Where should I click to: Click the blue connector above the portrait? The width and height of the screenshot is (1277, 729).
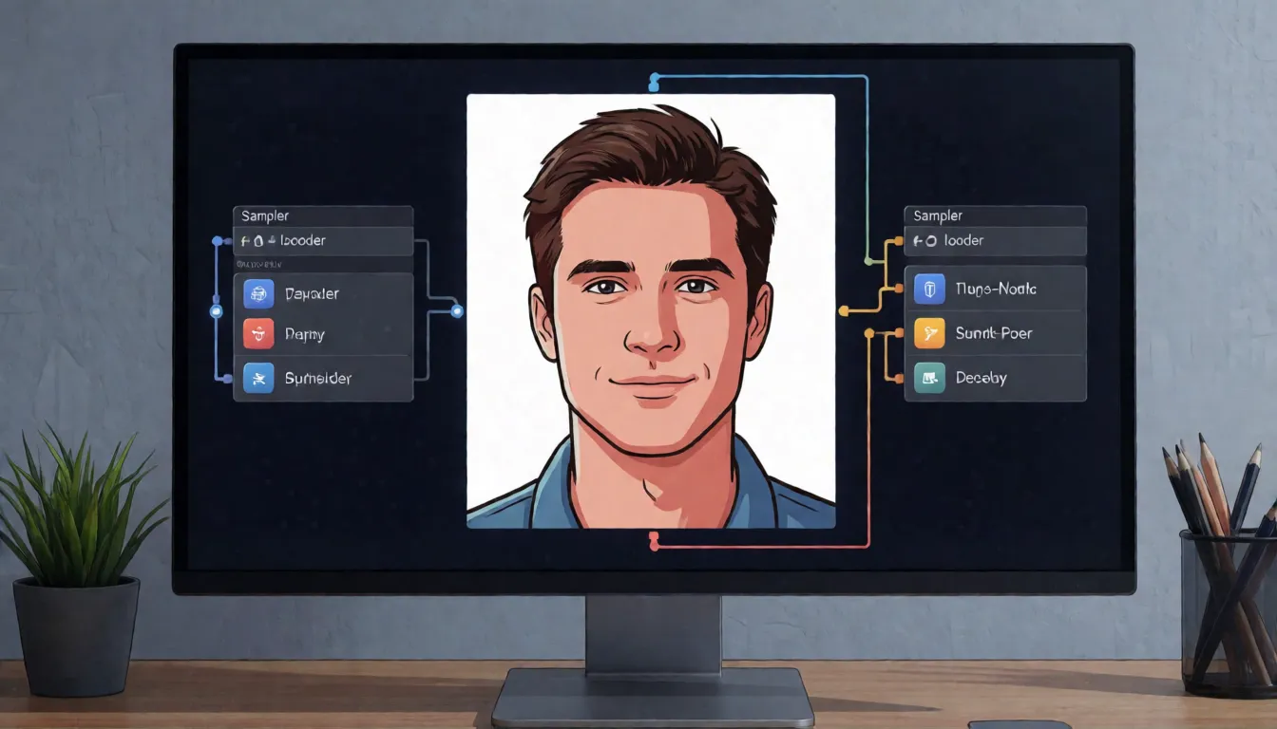tap(654, 84)
